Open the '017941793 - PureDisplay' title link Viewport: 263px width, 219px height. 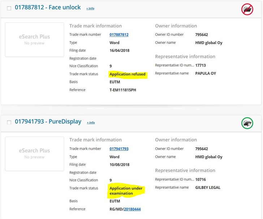coord(48,122)
